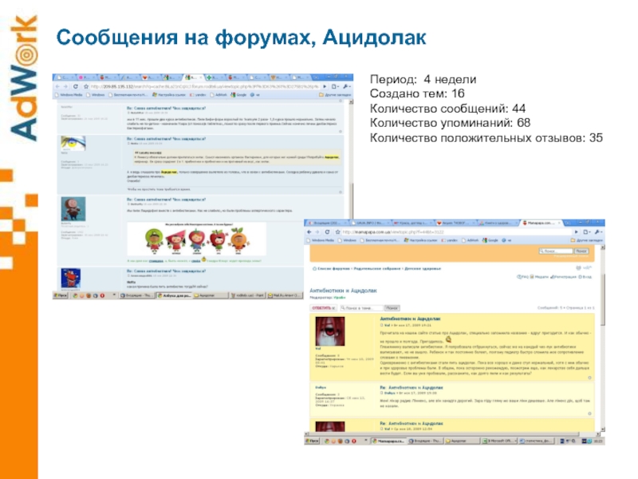This screenshot has width=638, height=479.
Task: Open the forum FAQ link
Action: pos(522,277)
